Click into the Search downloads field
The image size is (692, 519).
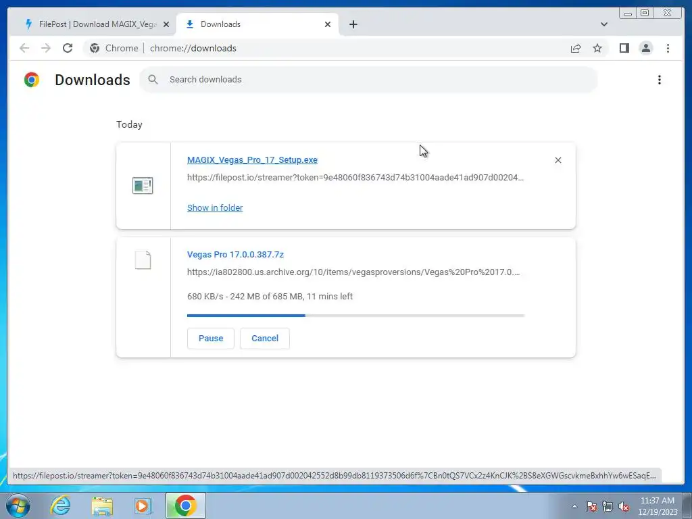point(368,80)
